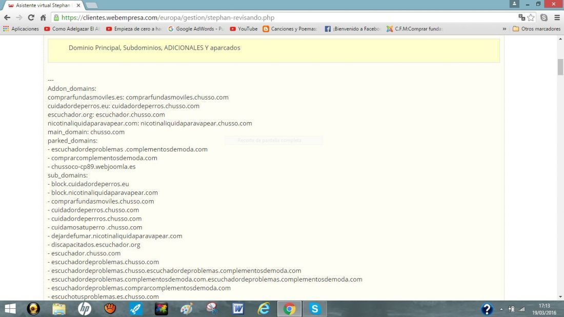The height and width of the screenshot is (317, 564).
Task: Expand hidden bookmarks chevron
Action: coord(505,29)
